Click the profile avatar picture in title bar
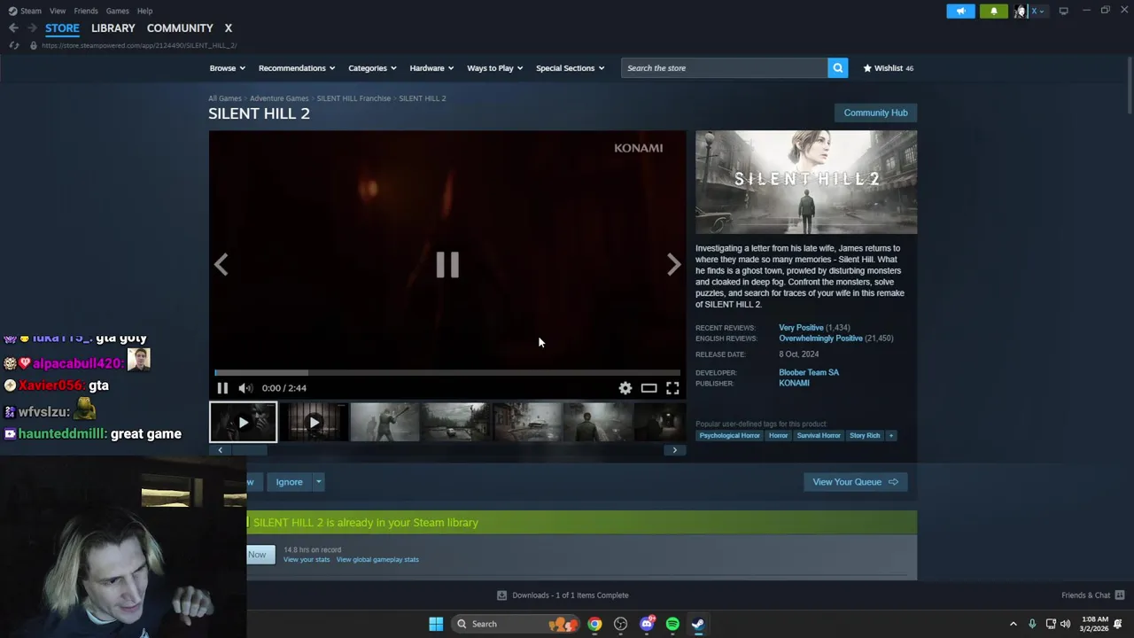The image size is (1134, 638). (x=1021, y=11)
